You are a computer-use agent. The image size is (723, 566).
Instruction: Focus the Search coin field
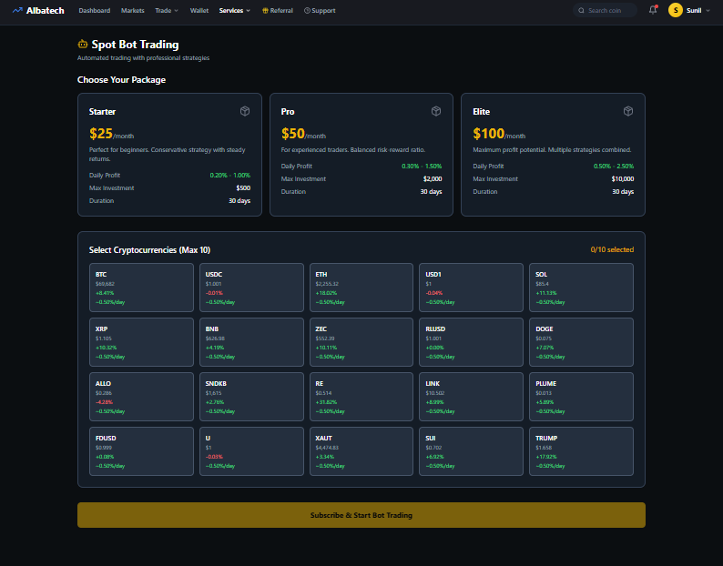(605, 10)
